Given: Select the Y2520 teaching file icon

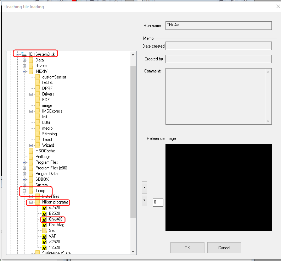Looking at the screenshot, I should click(44, 248).
